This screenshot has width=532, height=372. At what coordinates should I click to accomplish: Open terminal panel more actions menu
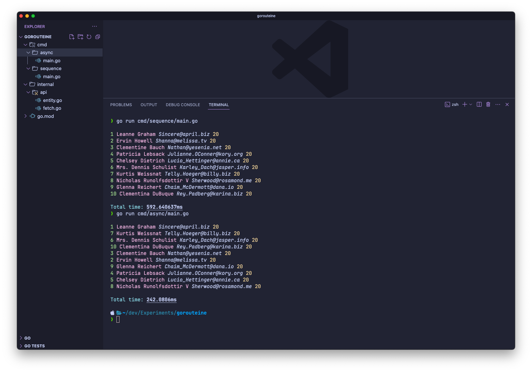(498, 104)
